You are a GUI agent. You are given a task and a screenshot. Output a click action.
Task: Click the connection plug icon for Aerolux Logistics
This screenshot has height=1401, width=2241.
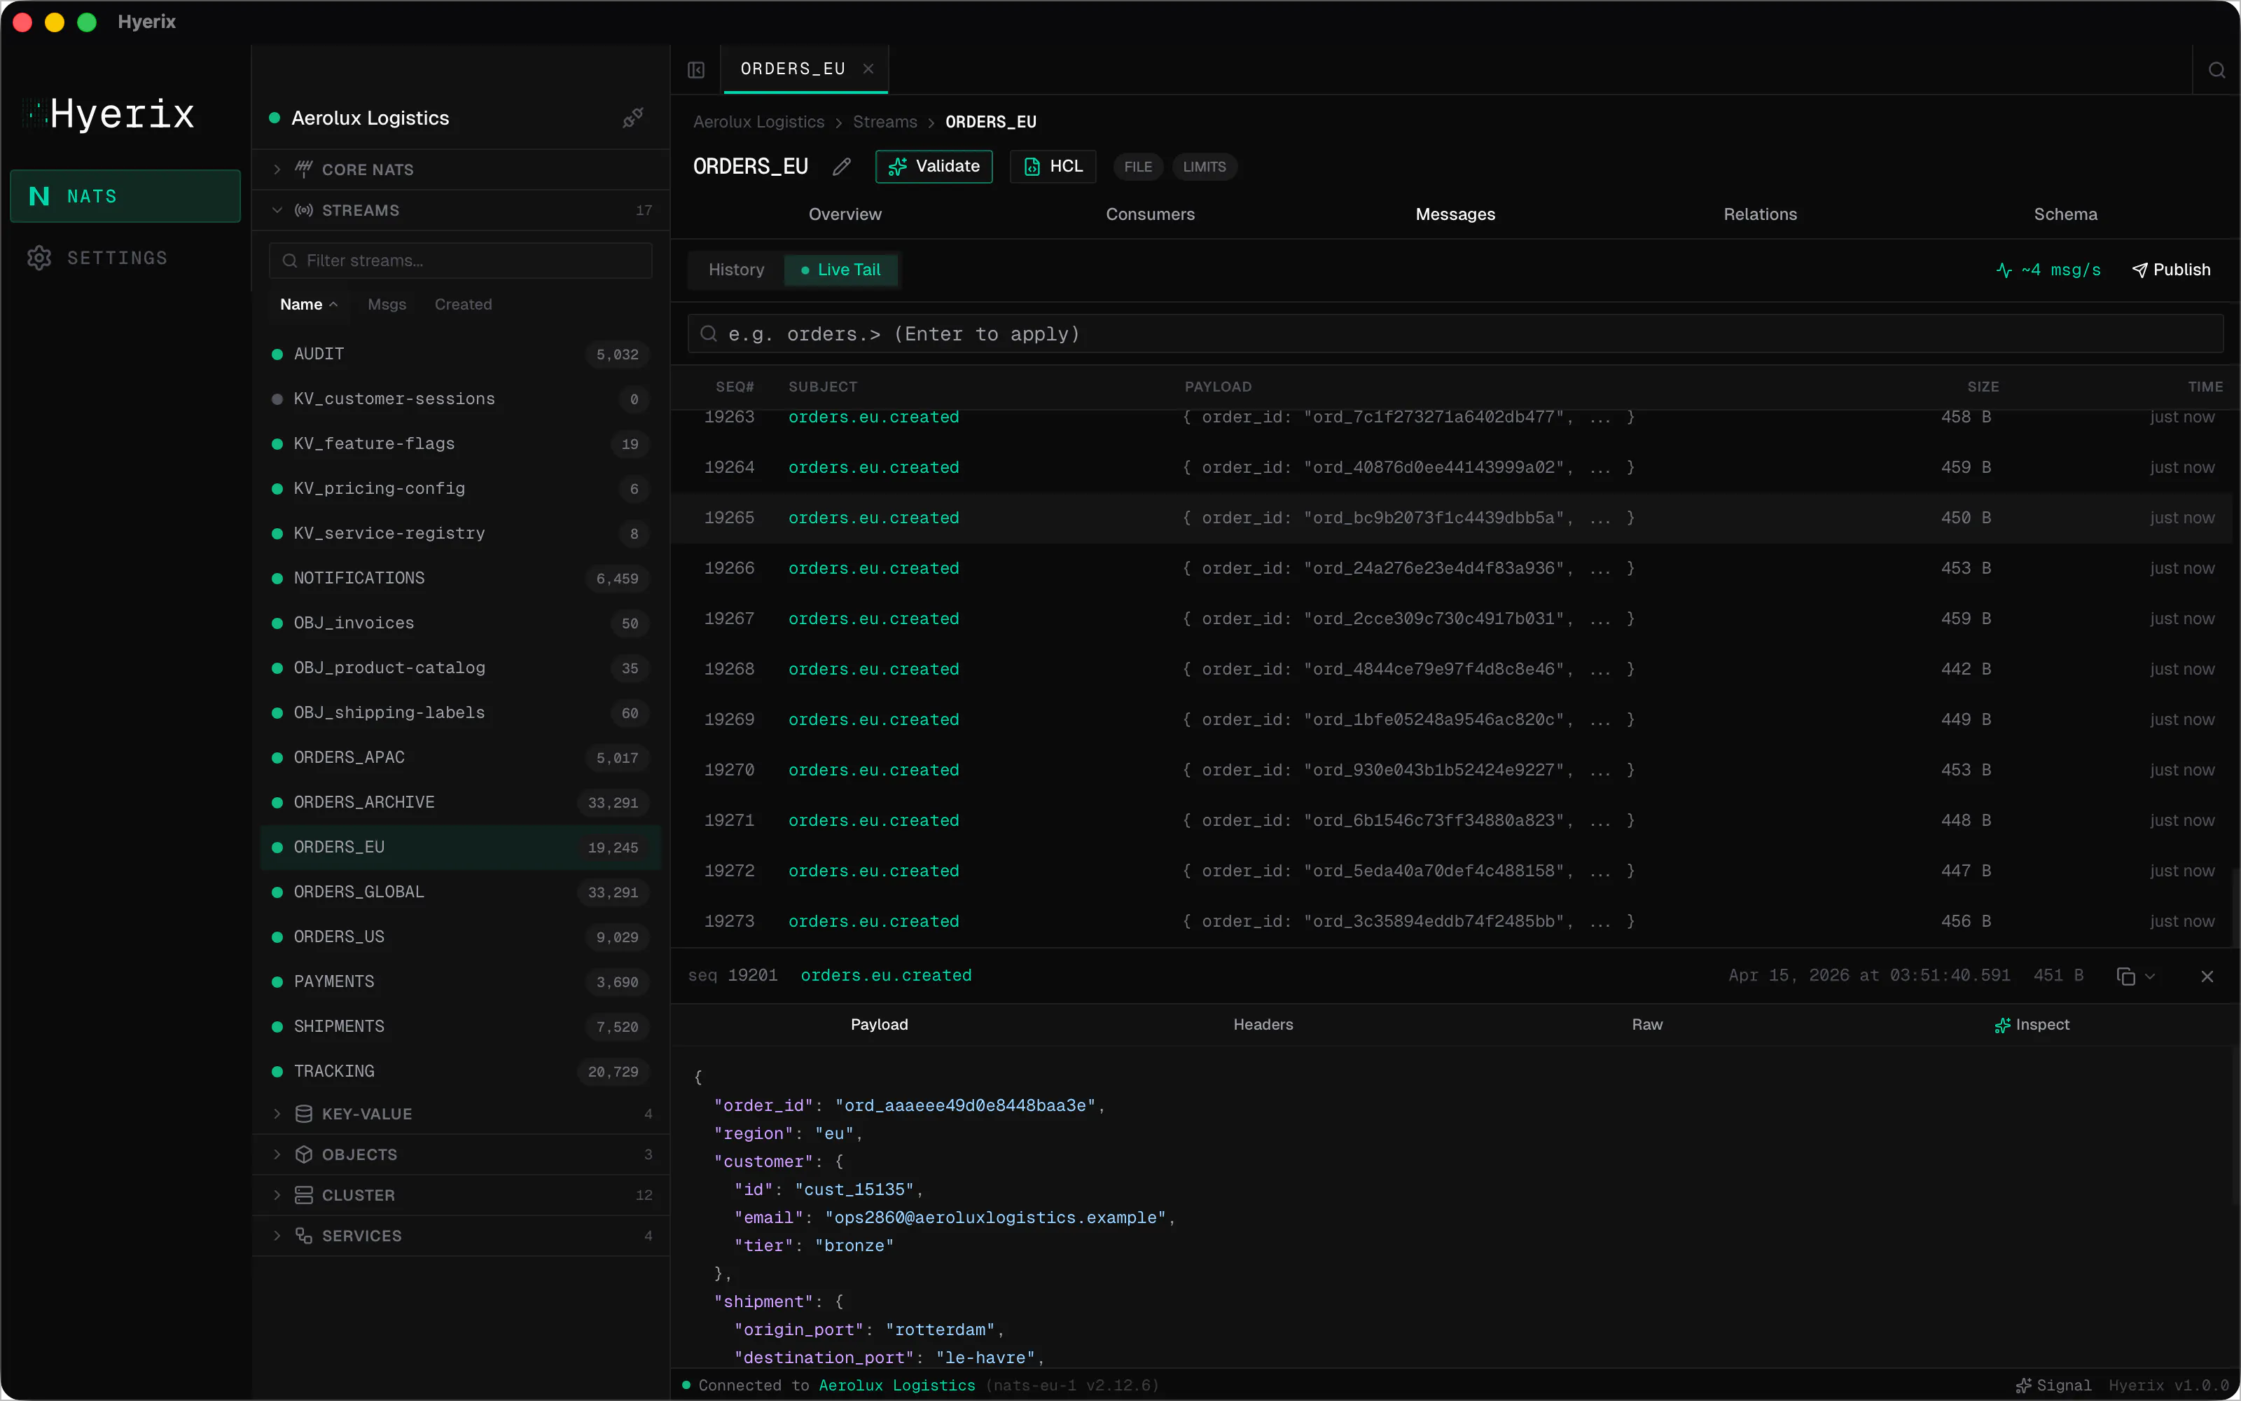point(632,118)
